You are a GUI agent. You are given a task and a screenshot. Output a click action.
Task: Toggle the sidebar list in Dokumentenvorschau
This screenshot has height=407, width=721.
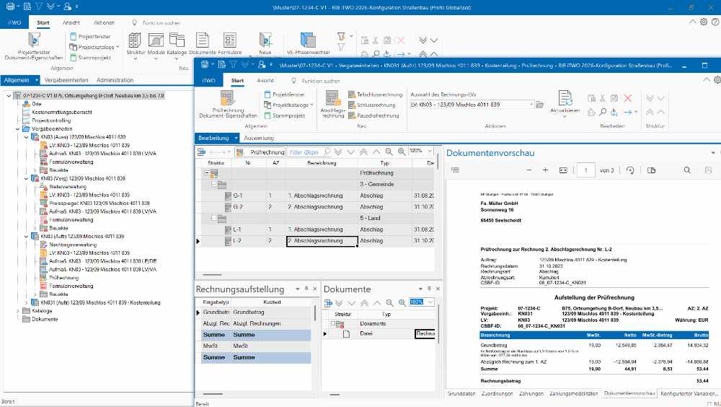click(455, 170)
